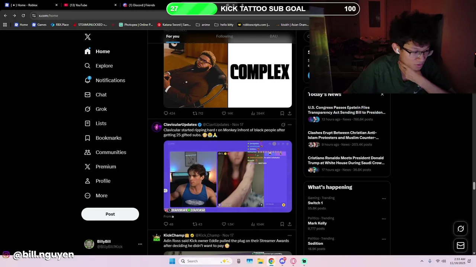Image resolution: width=476 pixels, height=267 pixels.
Task: Open More menu in X sidebar
Action: [x=96, y=195]
